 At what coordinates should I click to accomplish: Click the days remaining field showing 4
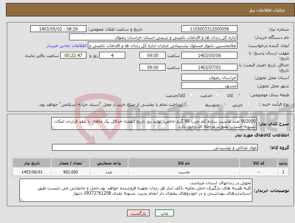112,55
